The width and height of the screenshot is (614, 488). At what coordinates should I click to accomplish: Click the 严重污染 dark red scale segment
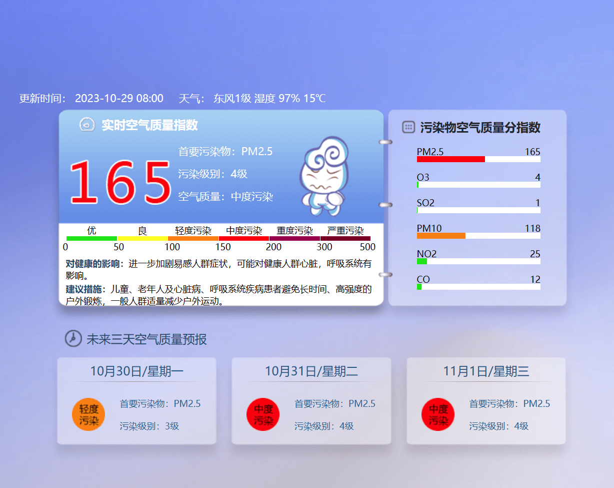pyautogui.click(x=345, y=238)
